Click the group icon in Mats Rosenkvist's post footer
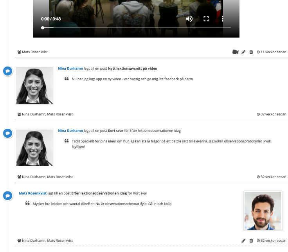This screenshot has width=288, height=252. [19, 241]
